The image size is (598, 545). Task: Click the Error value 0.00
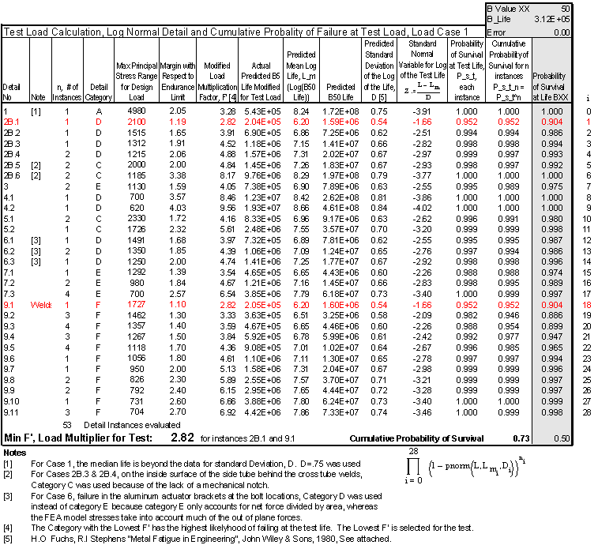562,32
